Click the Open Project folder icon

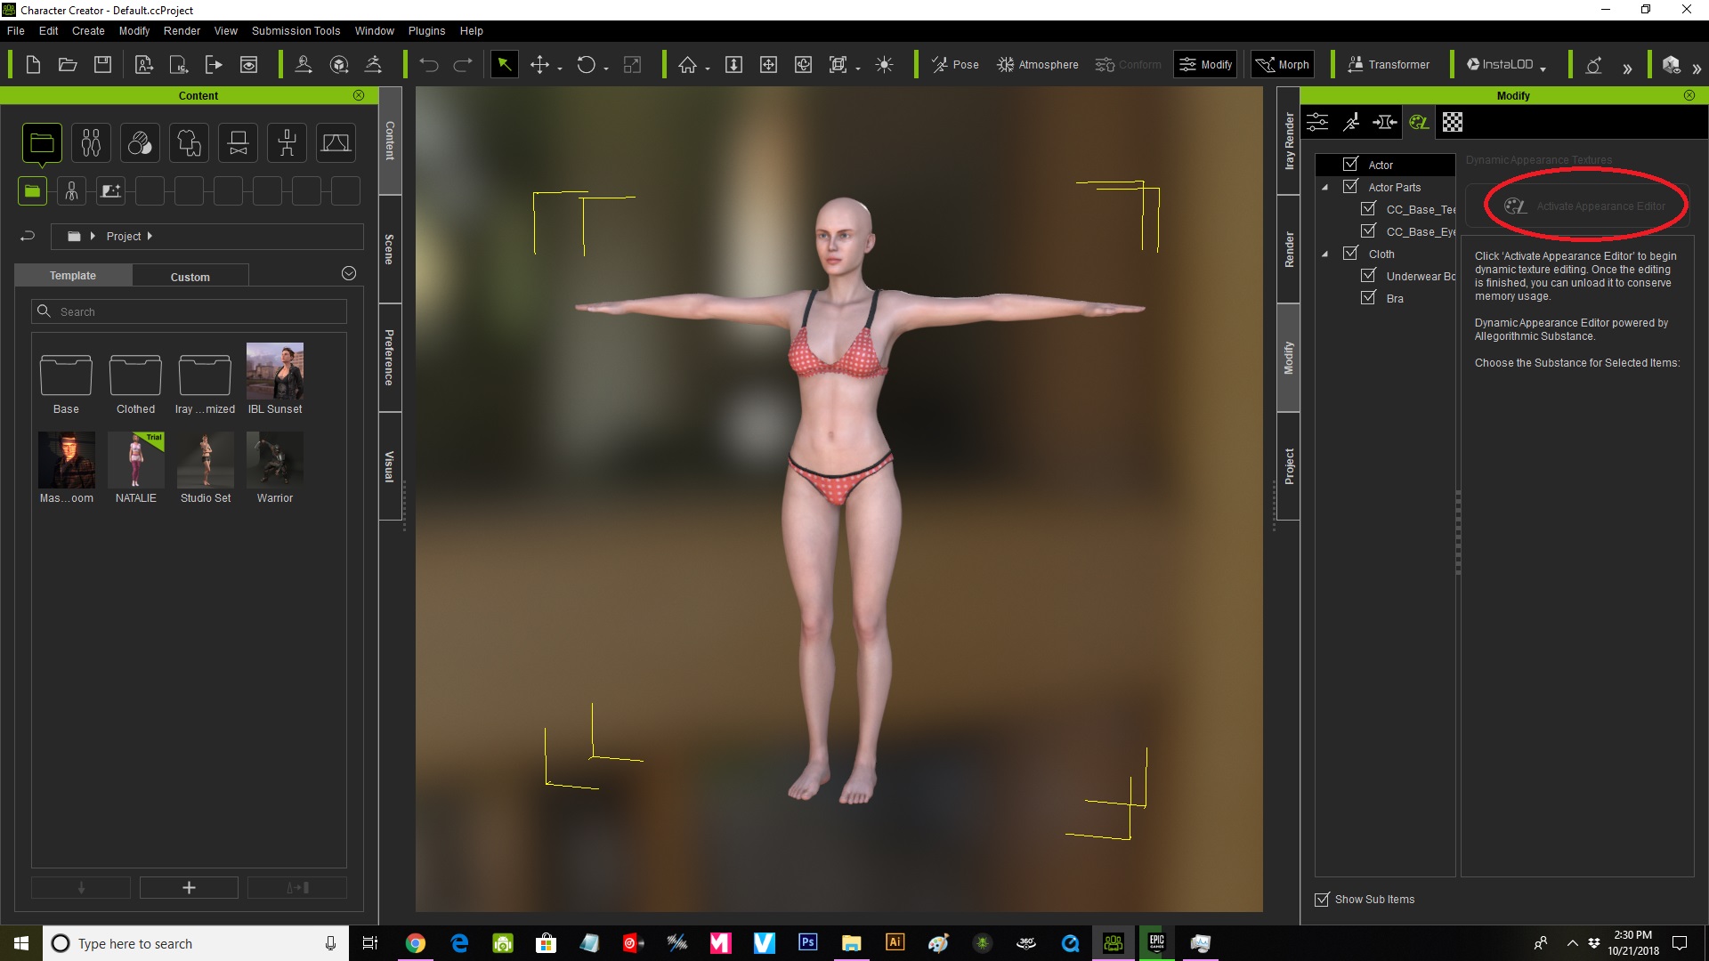(x=68, y=65)
